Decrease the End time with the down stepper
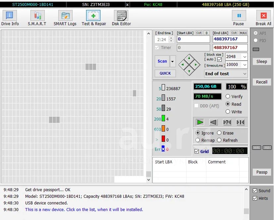Screen dimensions: 274x220 click(x=171, y=41)
